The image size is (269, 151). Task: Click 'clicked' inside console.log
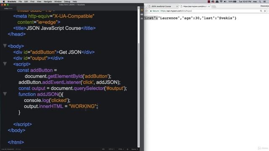[x=59, y=100]
